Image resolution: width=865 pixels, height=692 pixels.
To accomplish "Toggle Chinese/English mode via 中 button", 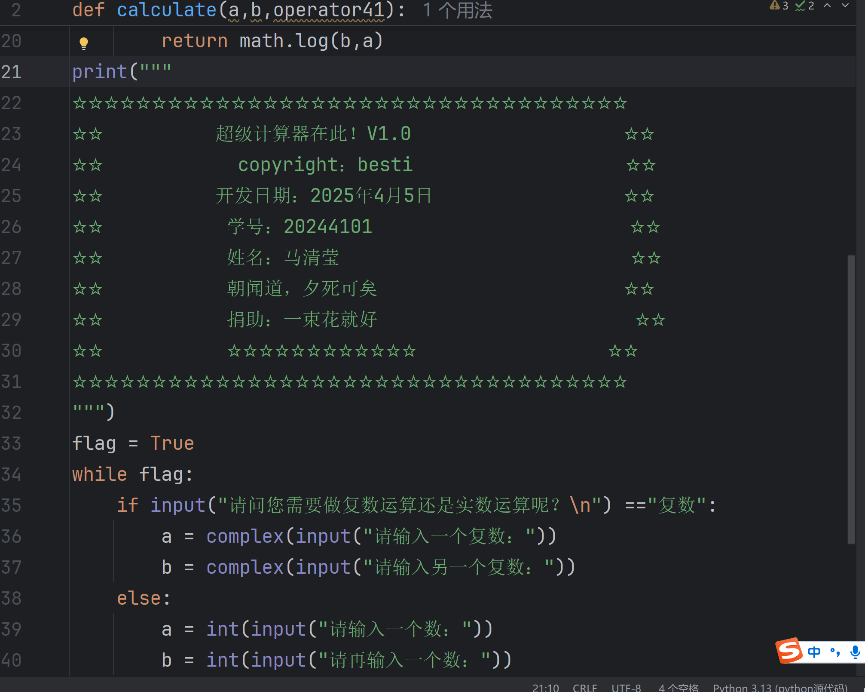I will click(814, 652).
